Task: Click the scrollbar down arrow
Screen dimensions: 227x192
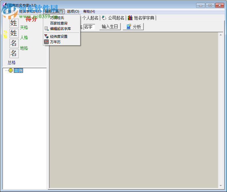Action: click(221, 185)
